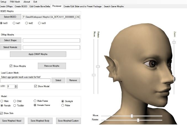Click Select button for custom mesh
The width and height of the screenshot is (187, 125).
pyautogui.click(x=58, y=80)
